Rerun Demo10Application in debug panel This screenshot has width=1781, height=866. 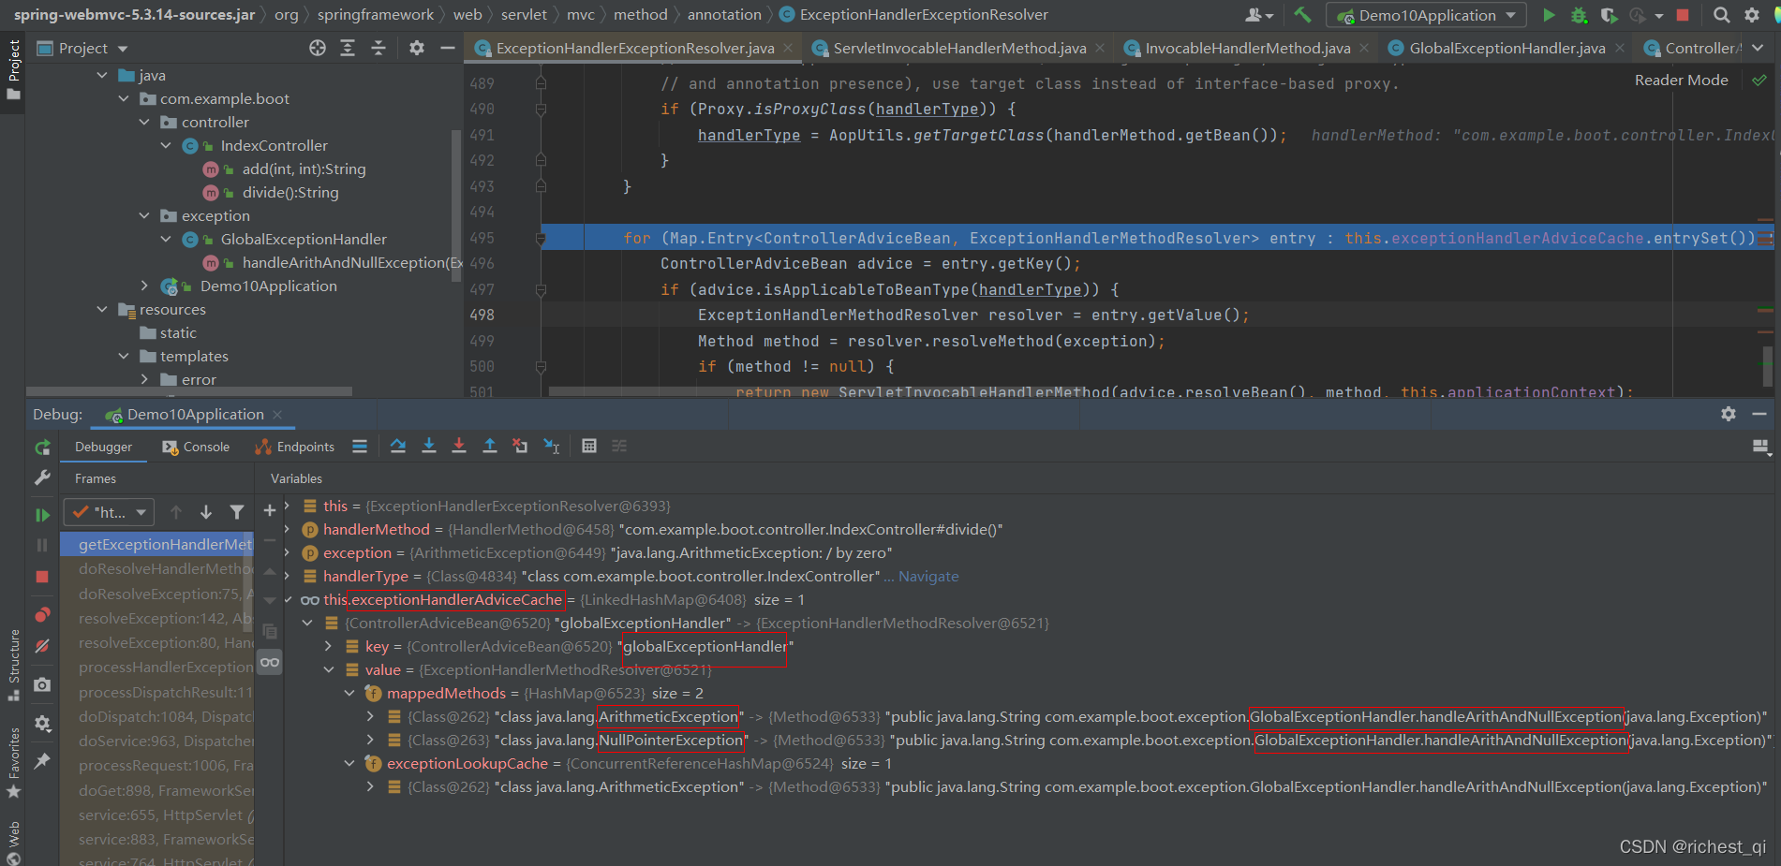point(42,448)
